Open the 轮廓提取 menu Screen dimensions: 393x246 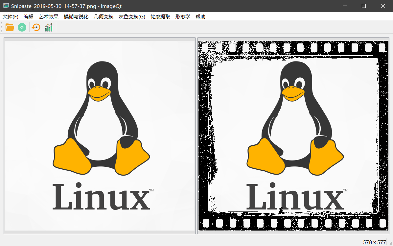pyautogui.click(x=160, y=16)
